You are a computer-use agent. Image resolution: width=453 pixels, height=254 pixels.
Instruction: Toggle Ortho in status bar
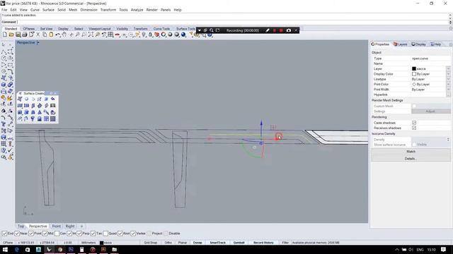[x=168, y=243]
